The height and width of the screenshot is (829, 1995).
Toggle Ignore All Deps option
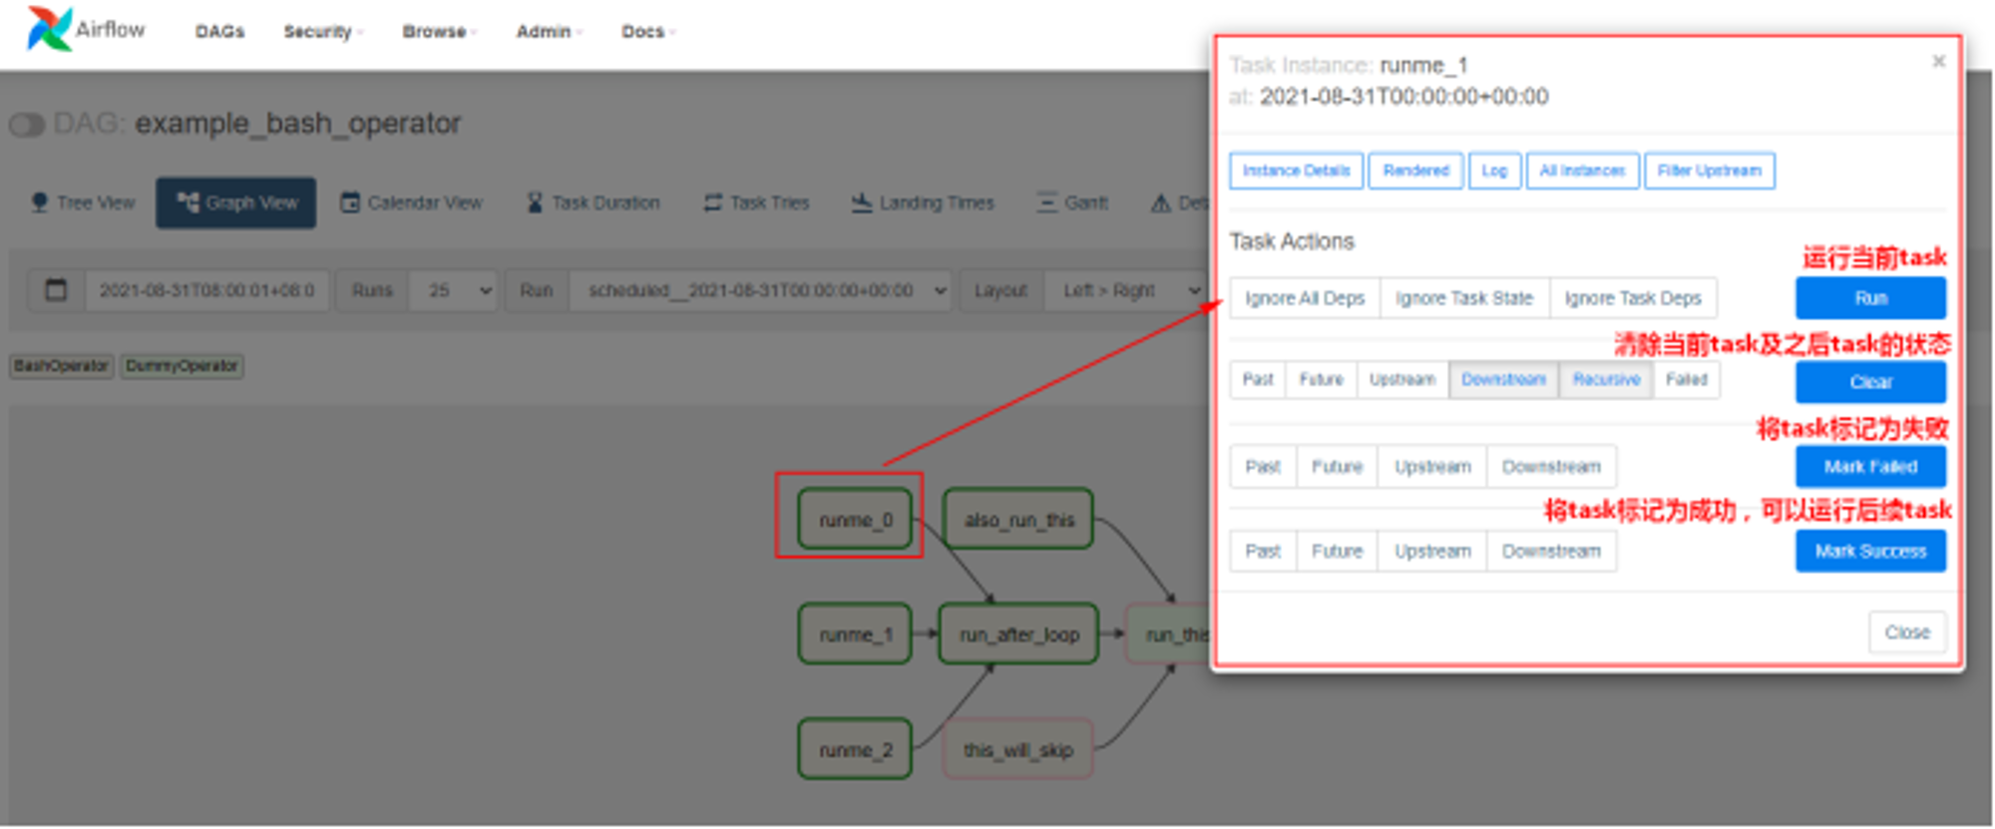[x=1305, y=298]
